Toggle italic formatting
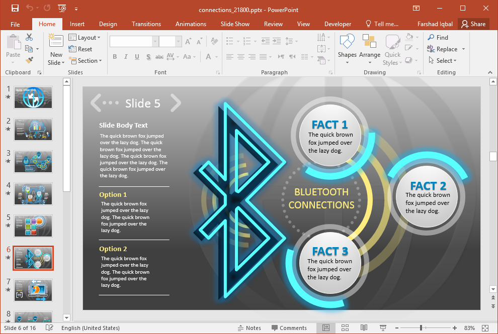This screenshot has height=334, width=498. point(126,57)
